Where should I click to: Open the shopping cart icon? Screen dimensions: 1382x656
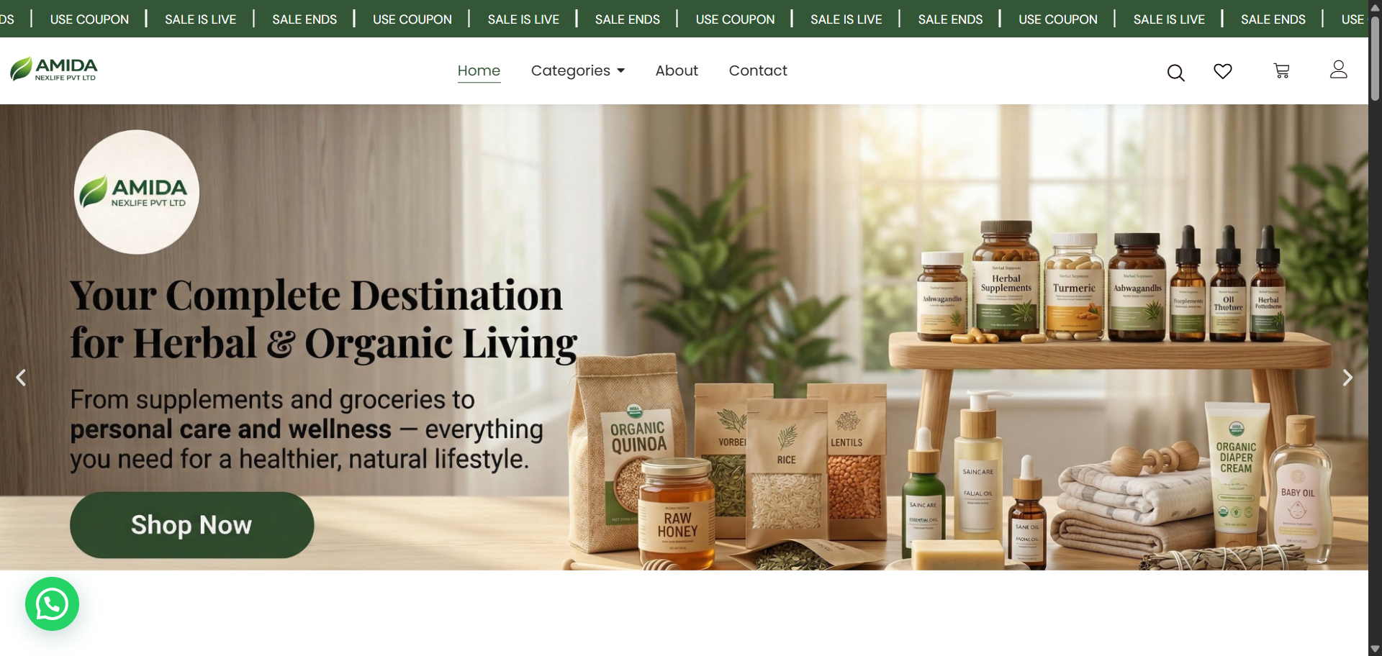pos(1281,71)
